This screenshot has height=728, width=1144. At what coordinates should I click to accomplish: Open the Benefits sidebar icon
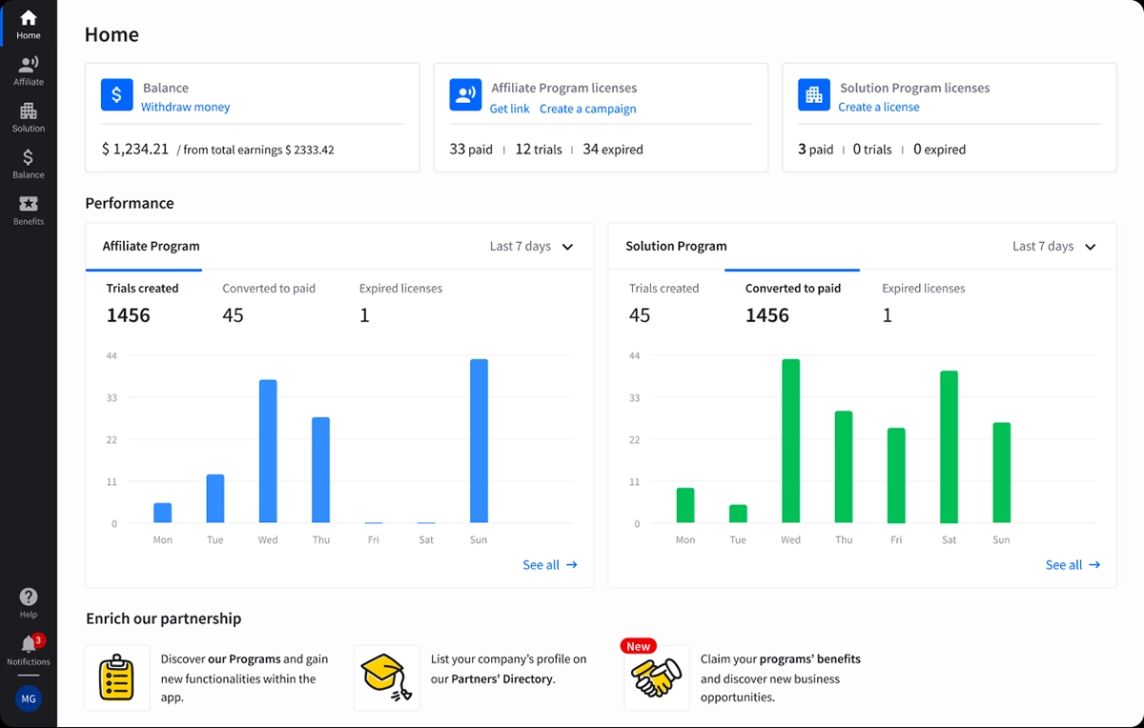pyautogui.click(x=29, y=210)
